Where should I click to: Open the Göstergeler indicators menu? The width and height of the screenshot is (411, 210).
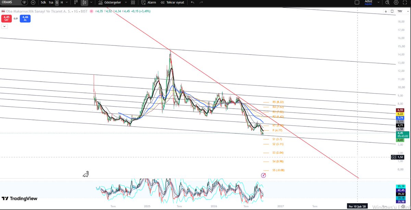[x=110, y=2]
